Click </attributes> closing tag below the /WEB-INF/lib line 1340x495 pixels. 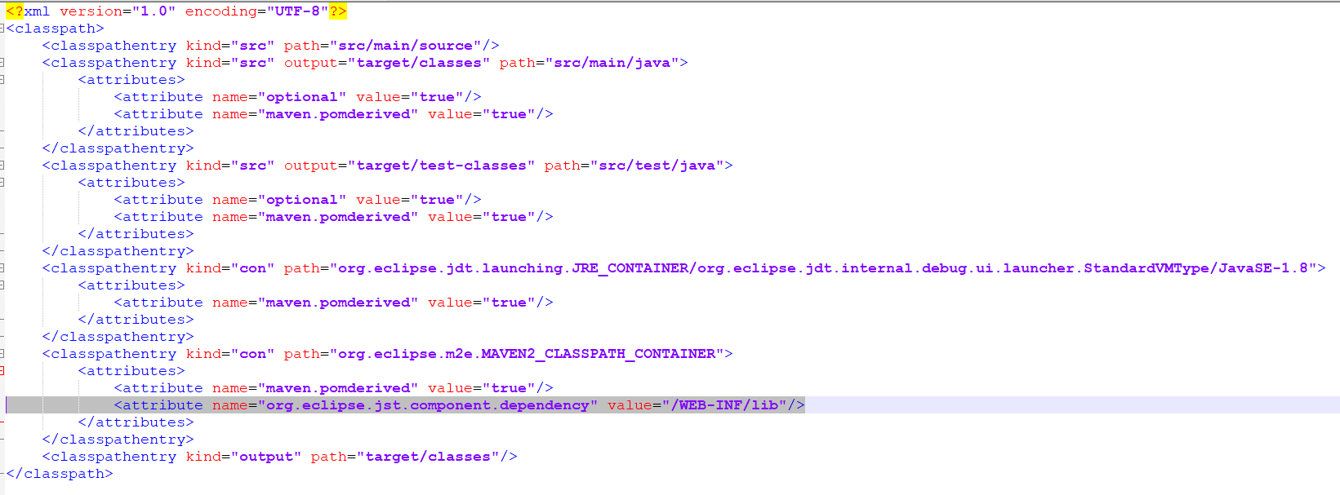(x=136, y=422)
